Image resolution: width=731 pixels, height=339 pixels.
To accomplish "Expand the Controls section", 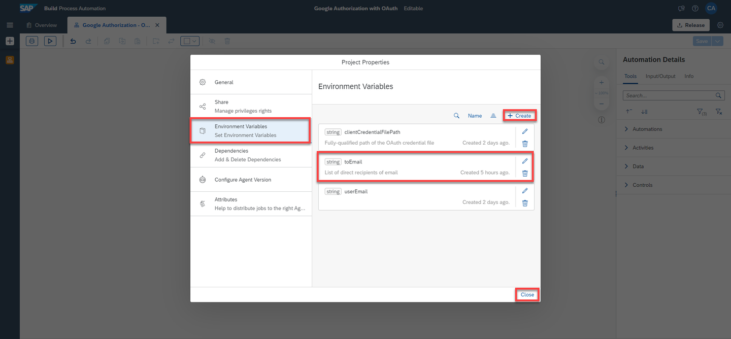I will tap(674, 185).
